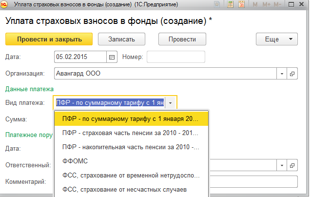Maximize the window
This screenshot has height=197, width=311.
(x=291, y=4)
